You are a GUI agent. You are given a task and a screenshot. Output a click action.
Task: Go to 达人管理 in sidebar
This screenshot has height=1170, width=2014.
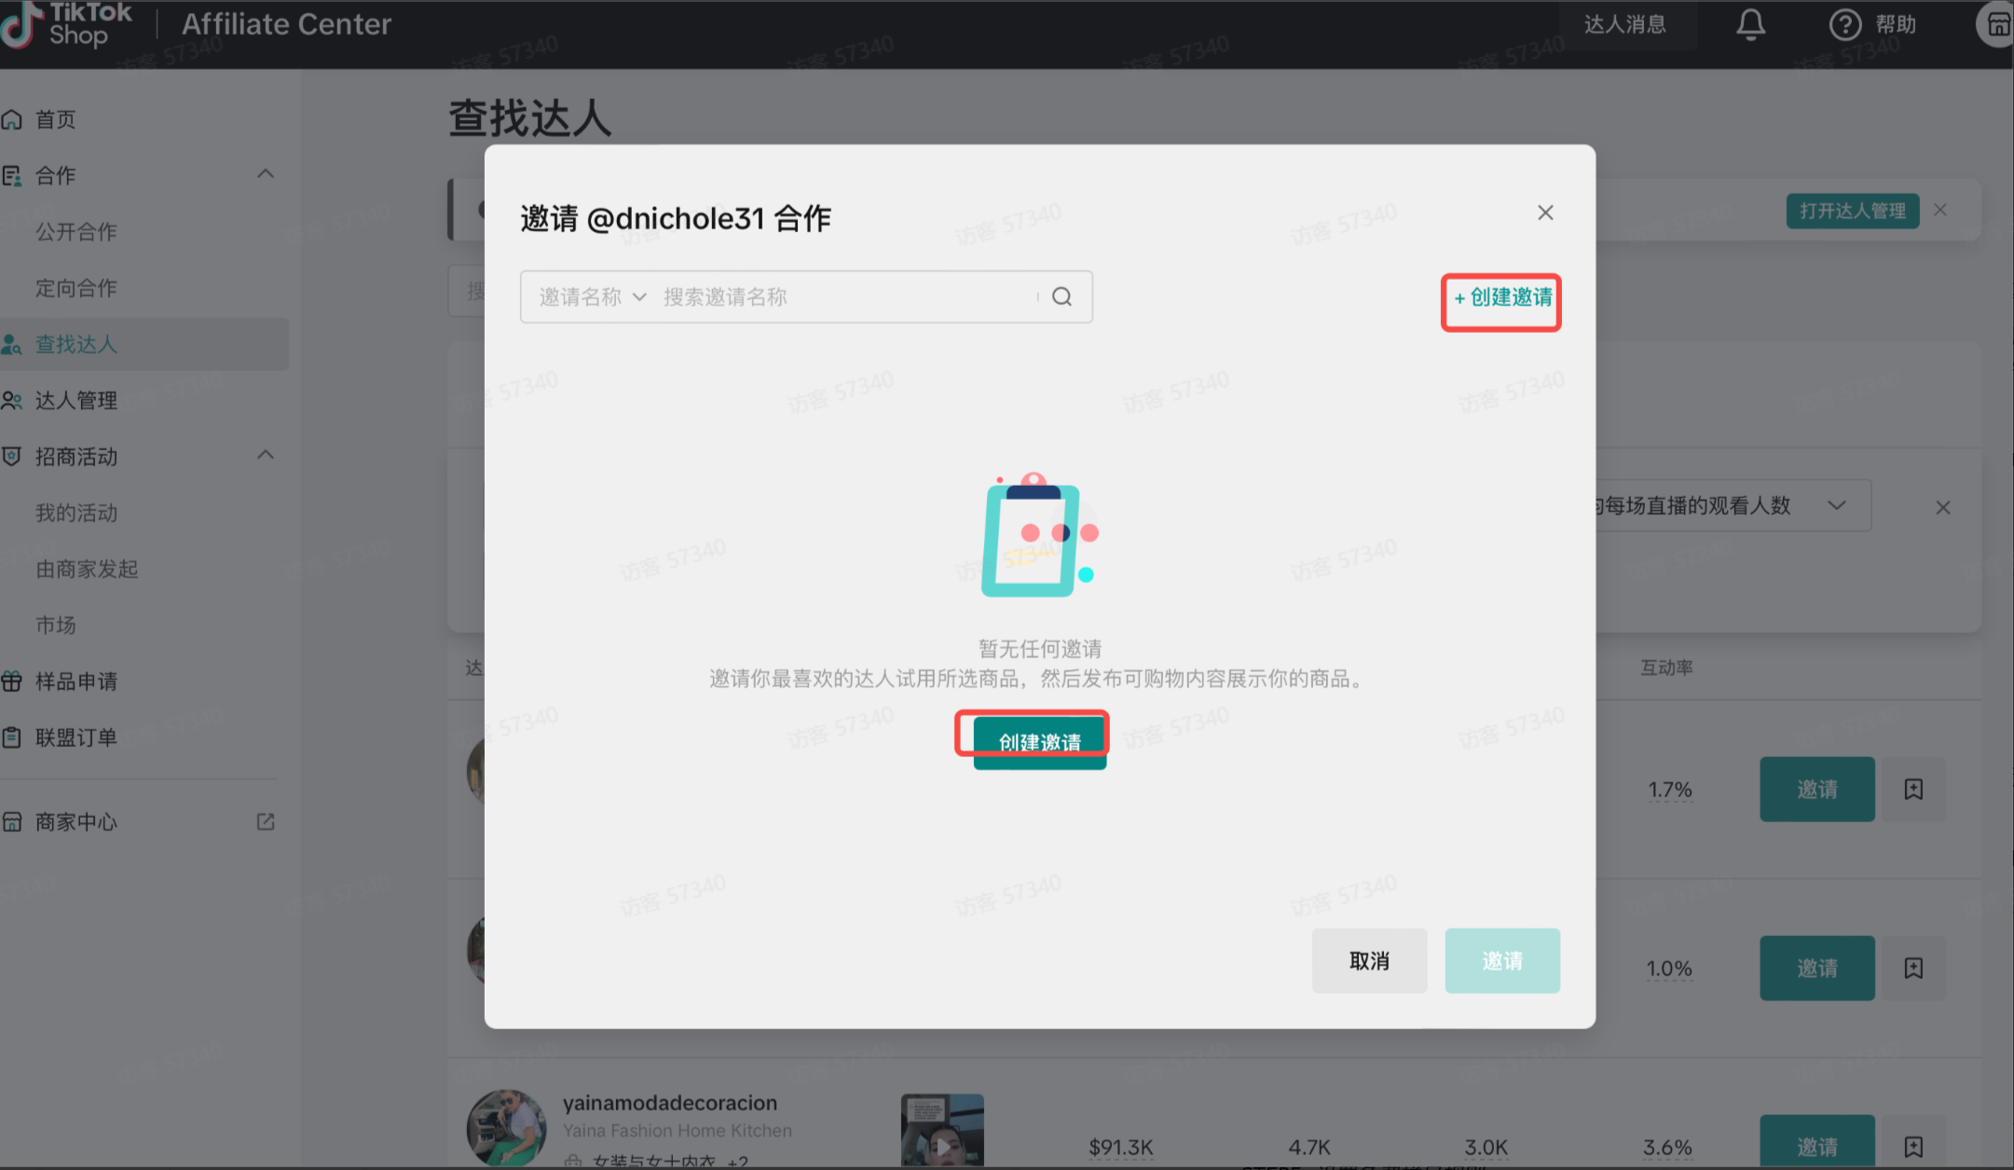[76, 401]
